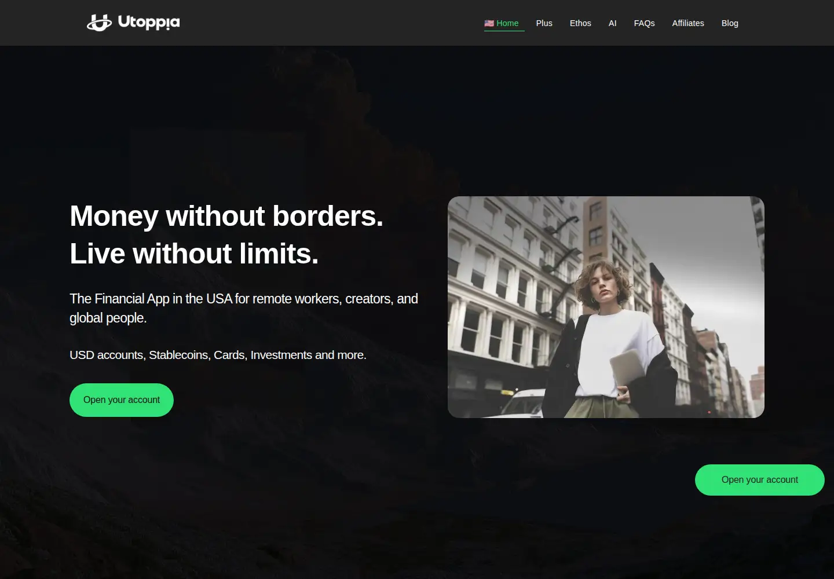834x579 pixels.
Task: Click the 'USD accounts, Stablecoins, Cards' line
Action: click(218, 355)
